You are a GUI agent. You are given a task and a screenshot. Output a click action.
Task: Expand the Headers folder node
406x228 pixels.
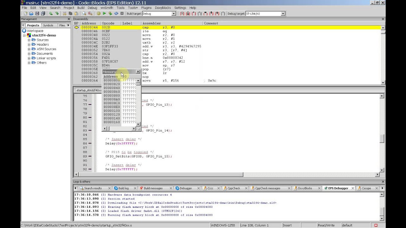tap(29, 44)
